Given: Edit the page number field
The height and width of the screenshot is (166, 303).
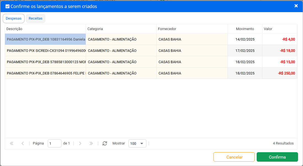Looking at the screenshot, I should click(55, 143).
